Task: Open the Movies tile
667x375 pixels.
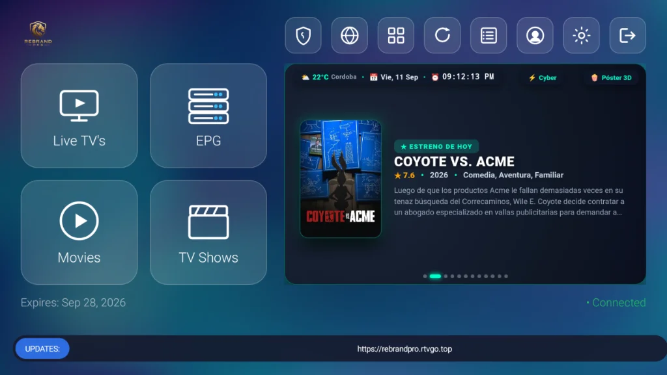Action: click(x=79, y=233)
